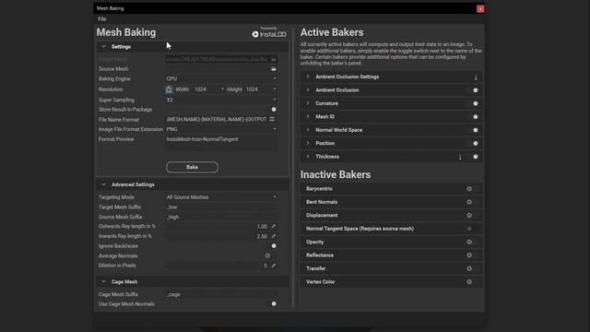Image resolution: width=590 pixels, height=332 pixels.
Task: Open Targeting Mode All Source Meshes dropdown
Action: click(x=221, y=196)
